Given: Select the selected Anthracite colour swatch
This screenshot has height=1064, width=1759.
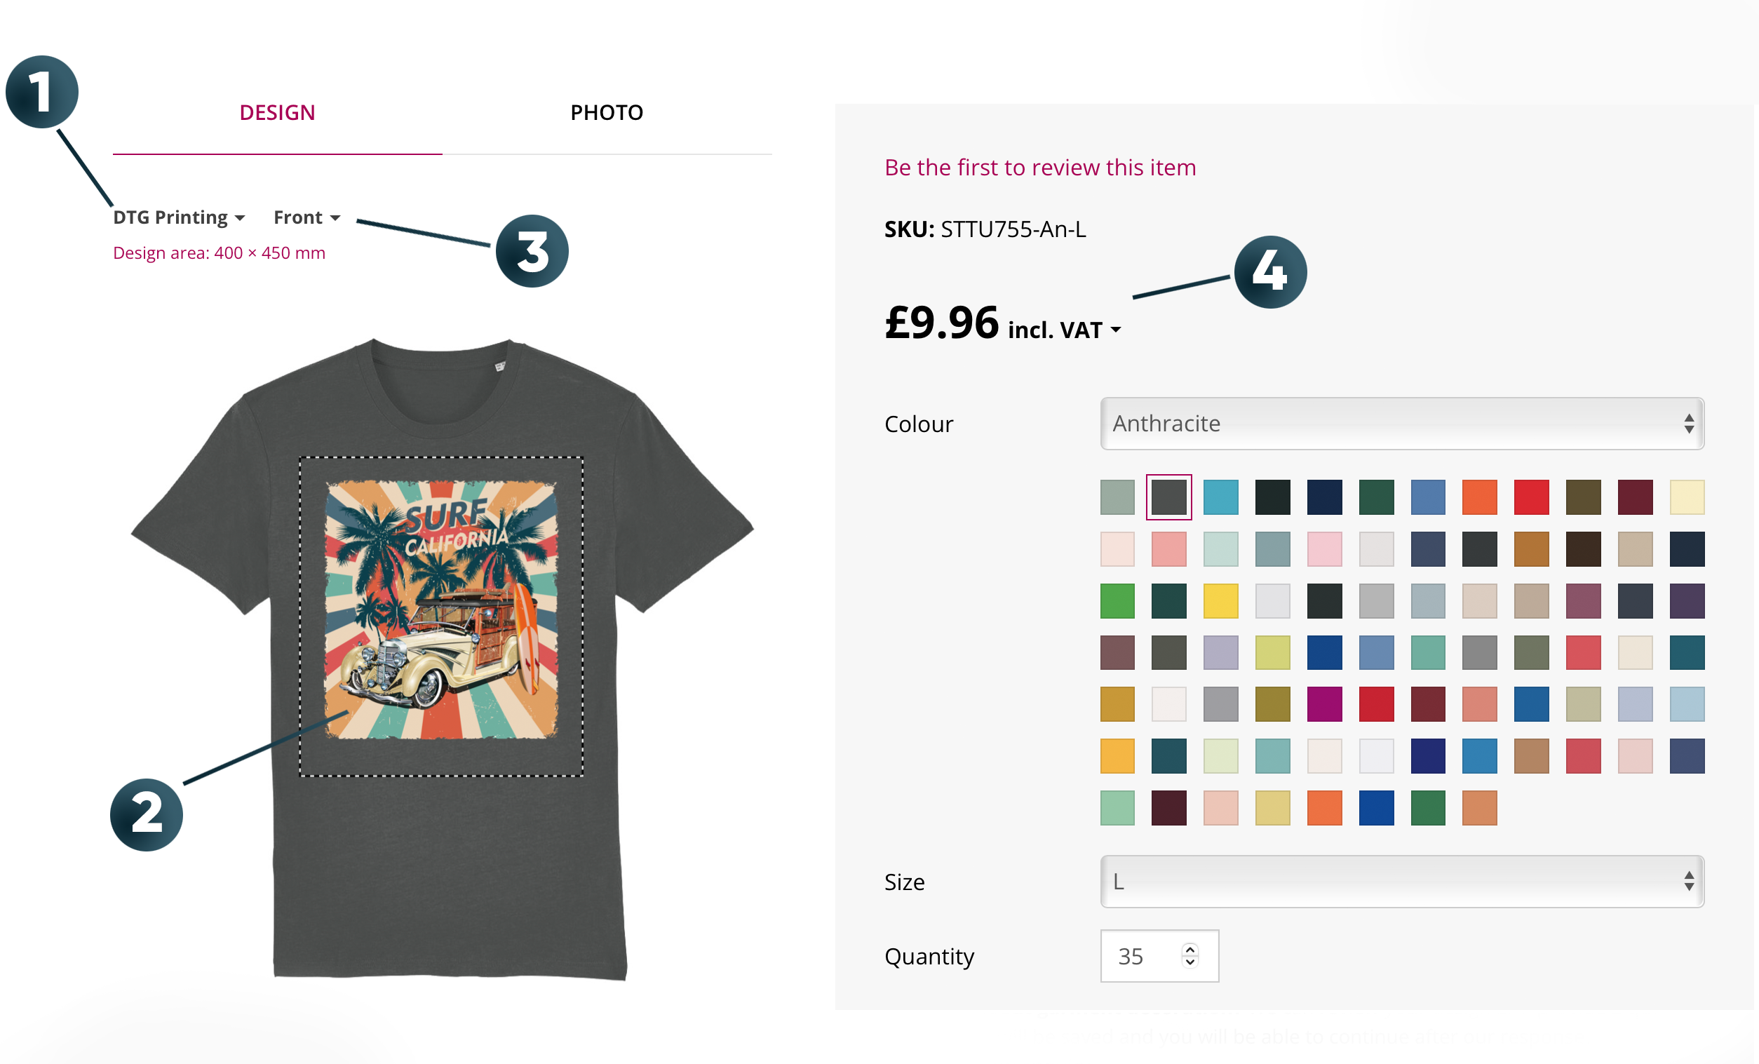Looking at the screenshot, I should [x=1168, y=497].
